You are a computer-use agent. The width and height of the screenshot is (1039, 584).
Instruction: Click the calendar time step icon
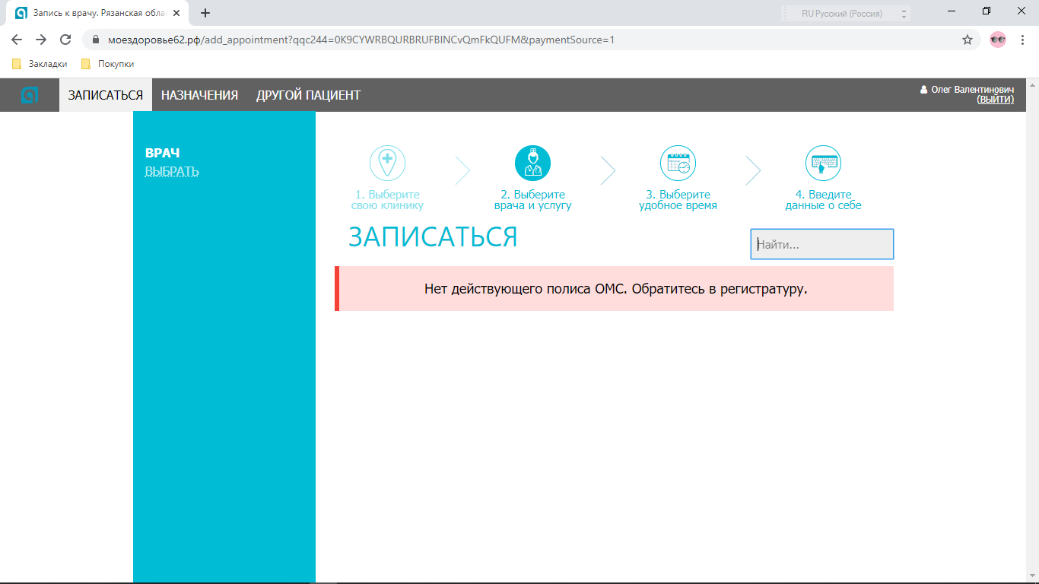coord(678,163)
